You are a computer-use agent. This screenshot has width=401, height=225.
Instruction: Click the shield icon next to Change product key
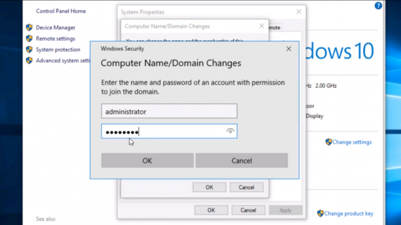click(321, 213)
